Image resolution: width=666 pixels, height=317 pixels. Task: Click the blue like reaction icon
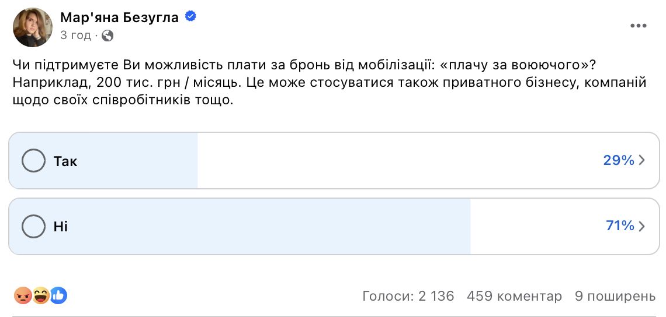[x=58, y=296]
